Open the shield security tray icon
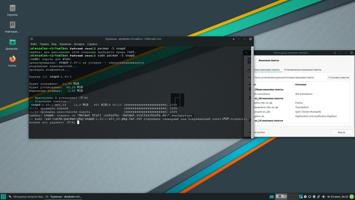This screenshot has height=200, width=355. click(314, 197)
